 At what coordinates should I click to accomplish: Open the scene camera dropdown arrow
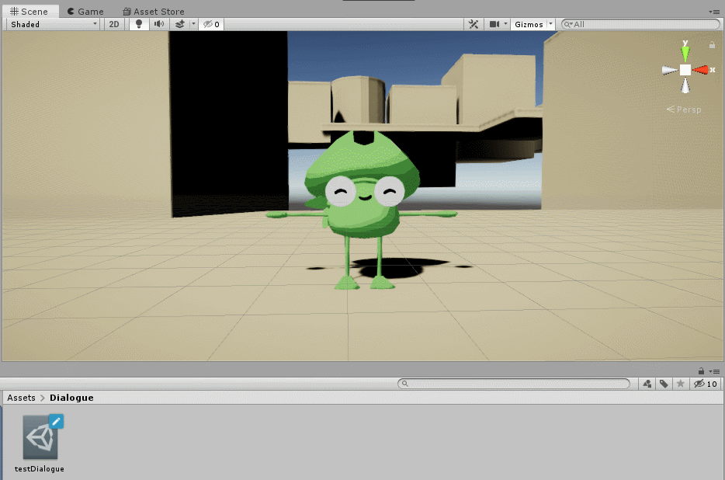pyautogui.click(x=505, y=24)
